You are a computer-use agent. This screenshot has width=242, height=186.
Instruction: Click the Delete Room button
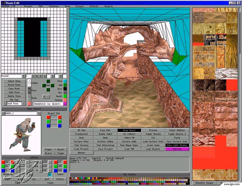[x=14, y=96]
